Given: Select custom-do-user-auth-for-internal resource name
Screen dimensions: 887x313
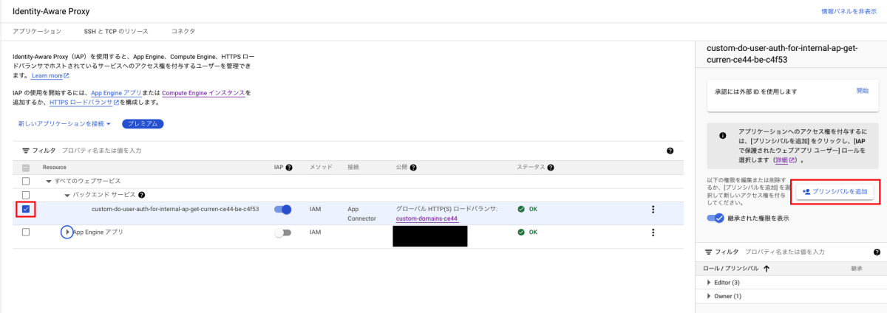Looking at the screenshot, I should (175, 209).
